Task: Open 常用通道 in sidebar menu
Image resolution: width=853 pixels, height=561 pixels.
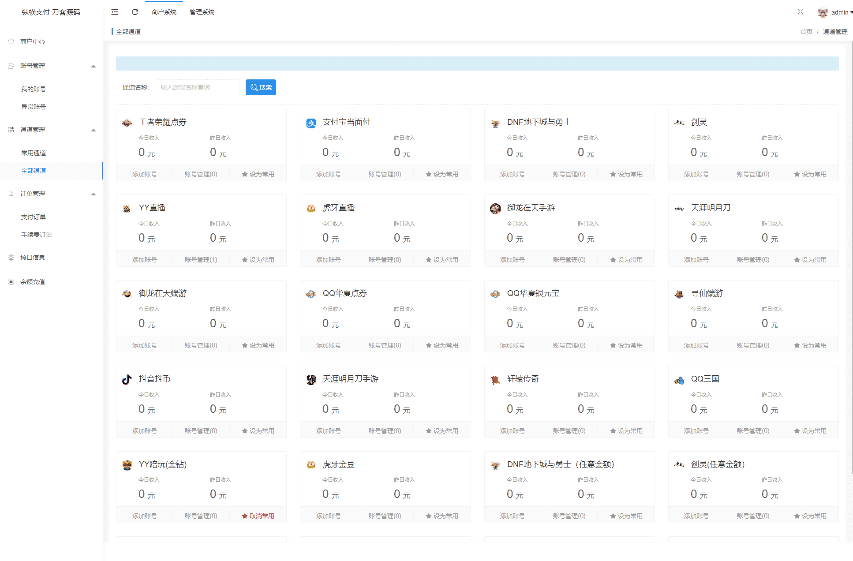Action: [x=34, y=153]
